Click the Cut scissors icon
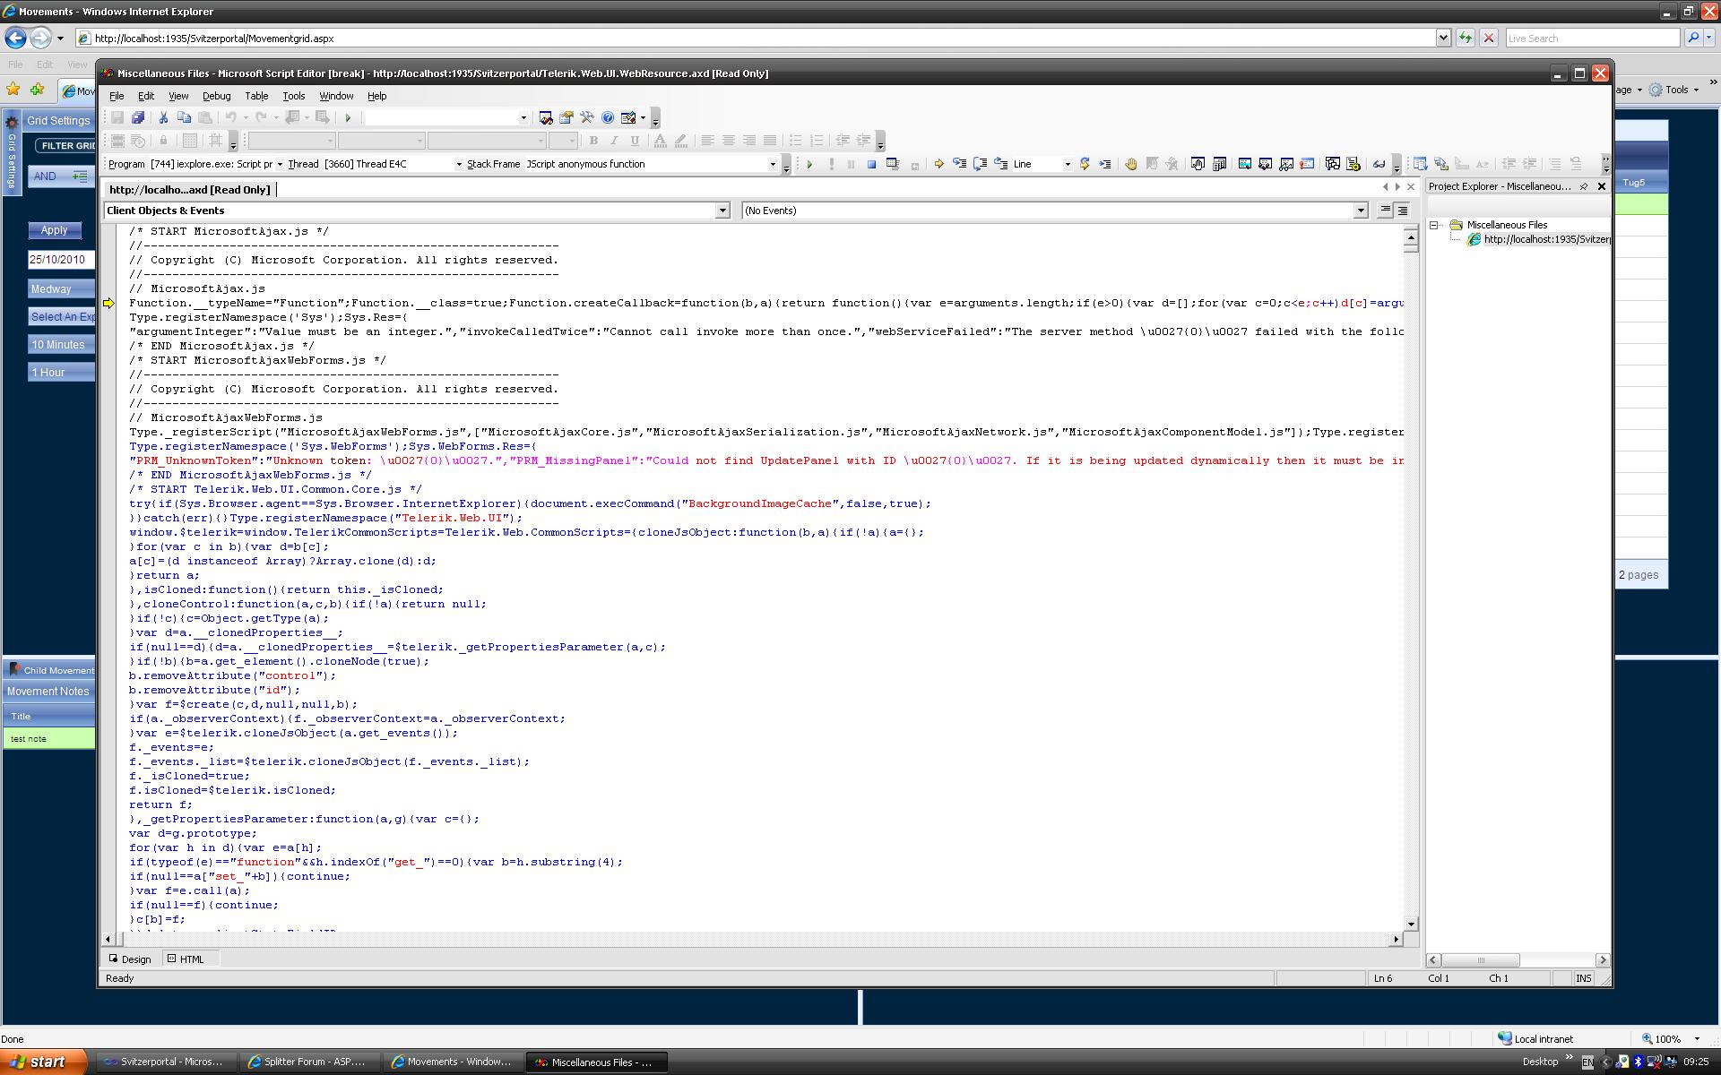The height and width of the screenshot is (1075, 1721). (163, 117)
